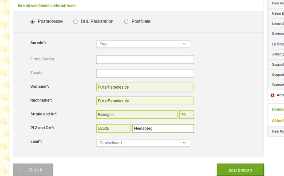The height and width of the screenshot is (176, 284).
Task: Click the Ort field containing Heinsberg
Action: click(x=163, y=128)
